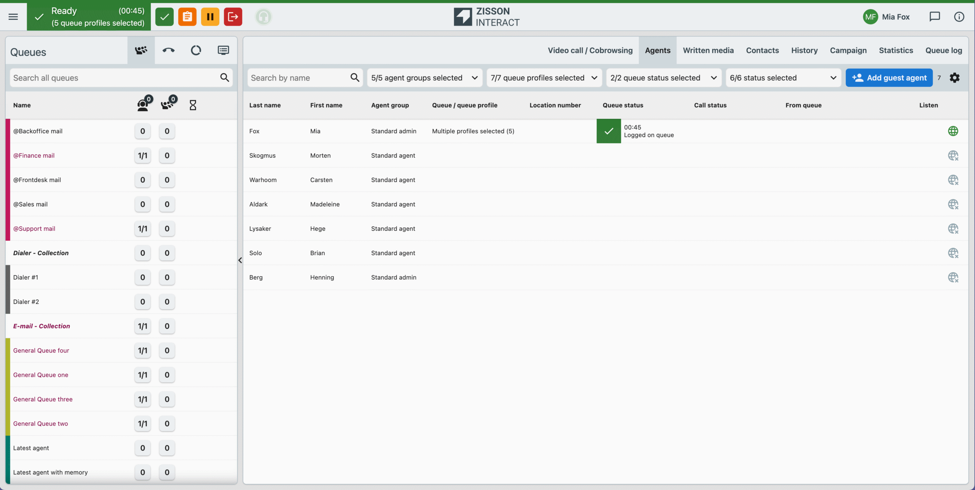Expand the queue profiles selected dropdown
The height and width of the screenshot is (490, 975).
544,78
